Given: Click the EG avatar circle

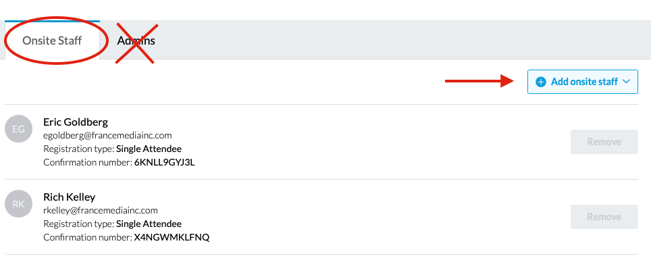Looking at the screenshot, I should tap(18, 129).
